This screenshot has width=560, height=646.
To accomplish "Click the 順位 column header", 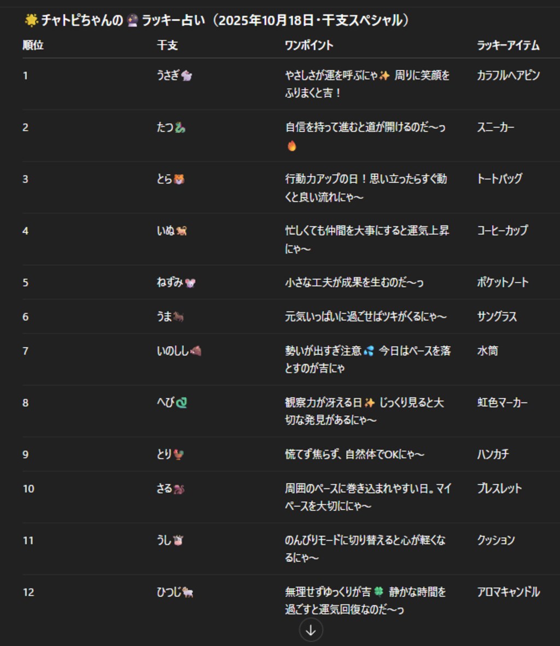I will pyautogui.click(x=33, y=45).
